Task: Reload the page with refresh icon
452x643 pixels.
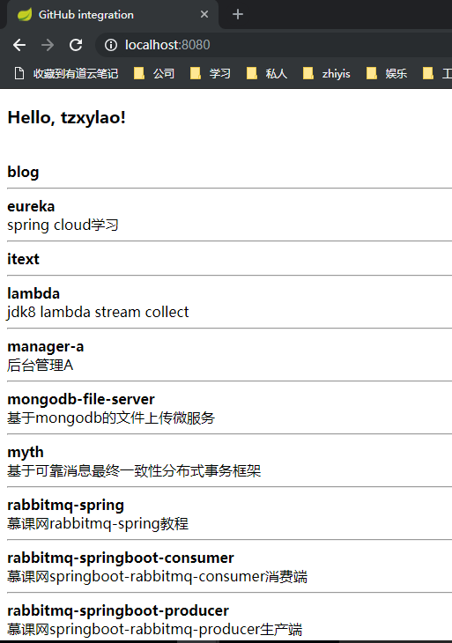Action: (76, 45)
